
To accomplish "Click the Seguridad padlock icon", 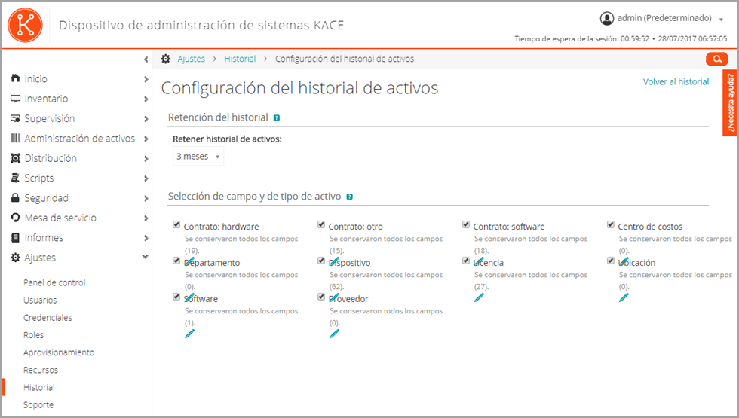I will 16,197.
